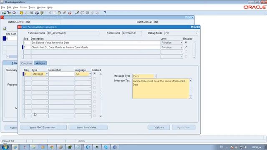The image size is (267, 150).
Task: Click Insert 'Get' Expression button
Action: (x=43, y=127)
